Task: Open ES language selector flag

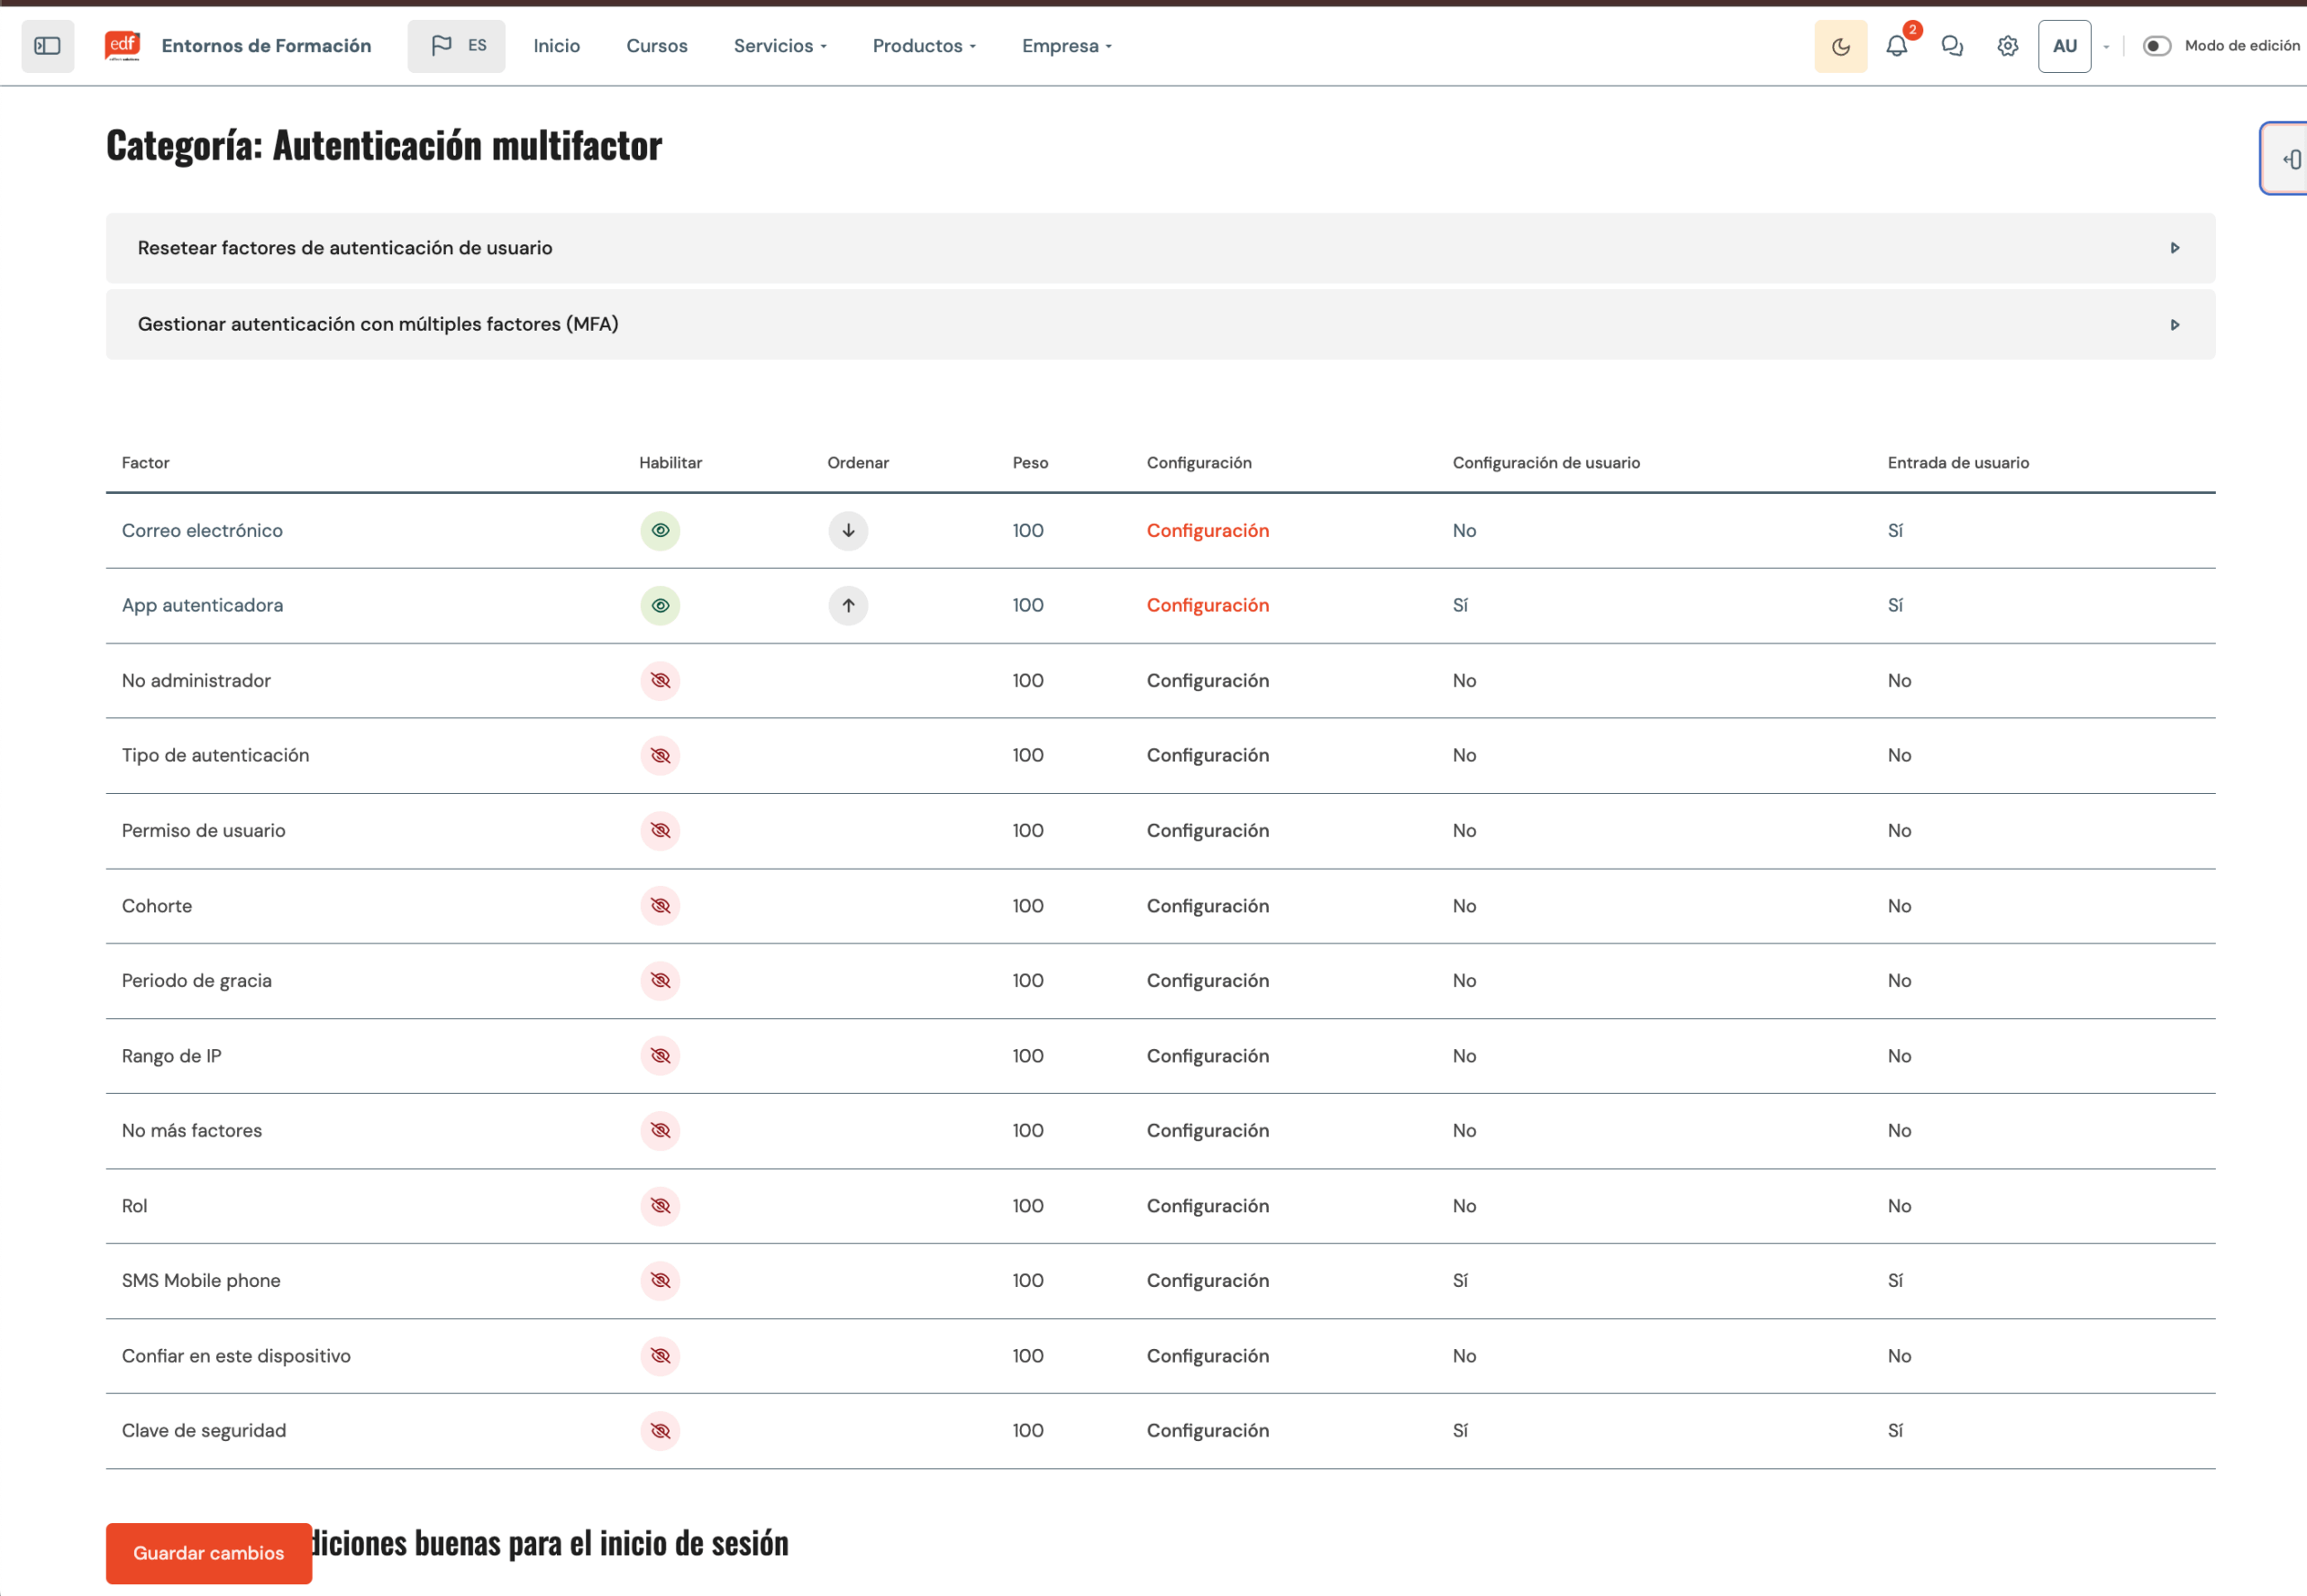Action: point(456,46)
